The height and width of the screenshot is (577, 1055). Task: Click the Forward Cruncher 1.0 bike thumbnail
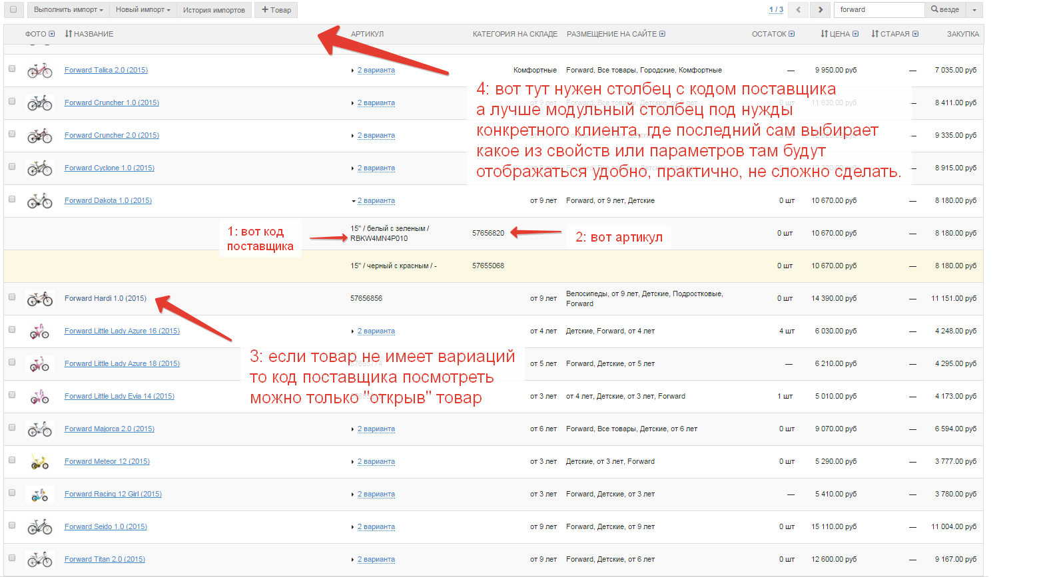[39, 102]
